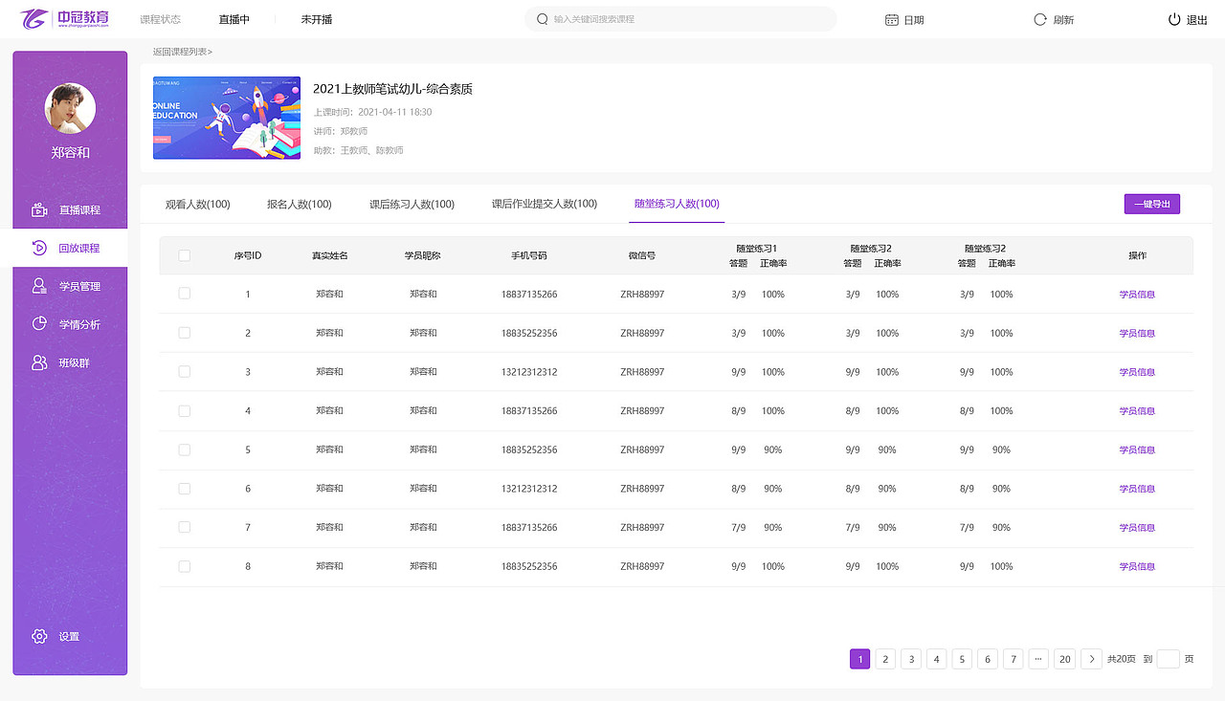
Task: Open 学员信息 for row 3
Action: (x=1136, y=371)
